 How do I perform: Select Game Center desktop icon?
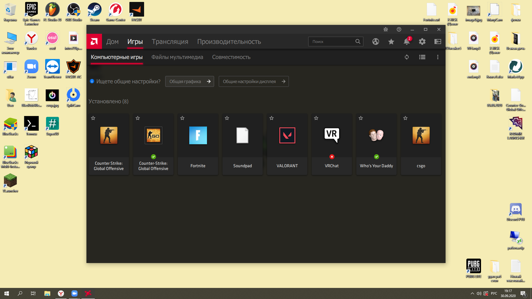point(115,12)
